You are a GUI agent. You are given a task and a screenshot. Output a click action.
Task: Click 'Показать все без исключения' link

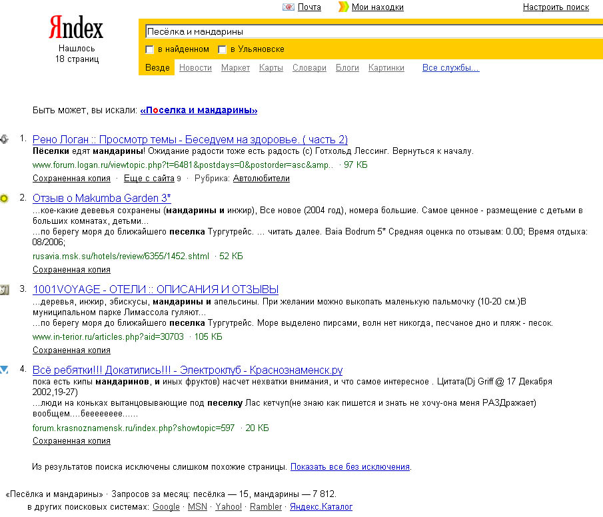(350, 467)
